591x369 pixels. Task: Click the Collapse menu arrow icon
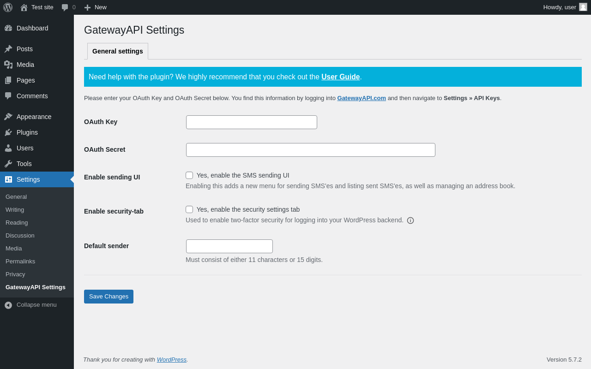8,305
